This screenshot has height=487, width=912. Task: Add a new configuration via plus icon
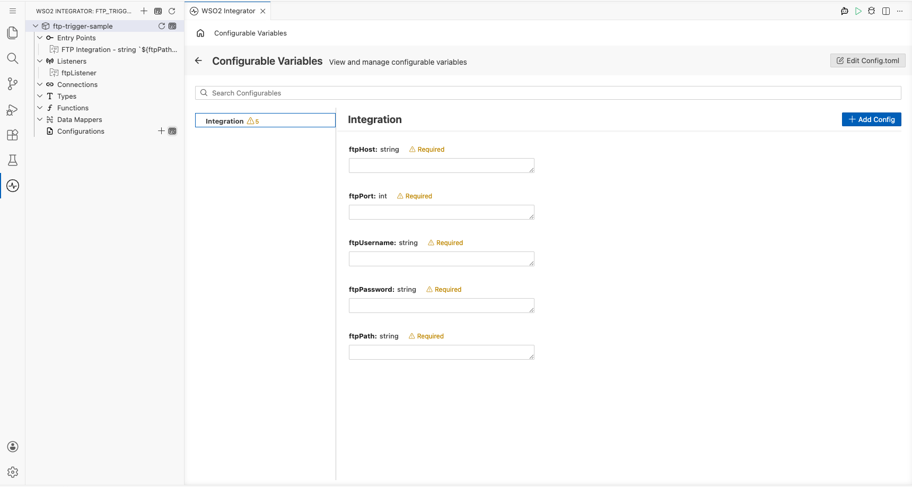pos(161,131)
